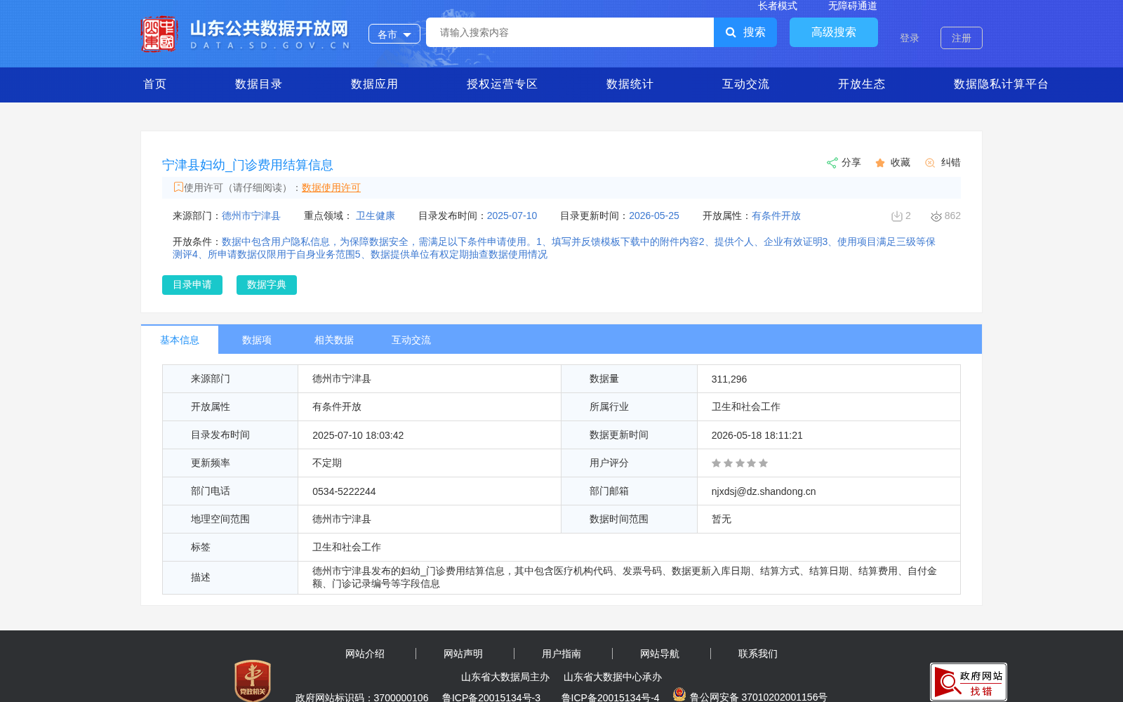The width and height of the screenshot is (1123, 702).
Task: Click the 卫生和社会工作 tag cell
Action: [x=629, y=548]
